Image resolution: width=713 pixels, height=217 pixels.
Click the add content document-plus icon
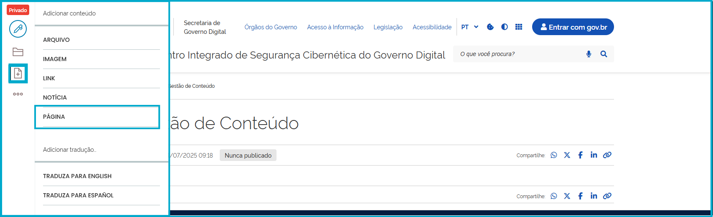coord(18,74)
